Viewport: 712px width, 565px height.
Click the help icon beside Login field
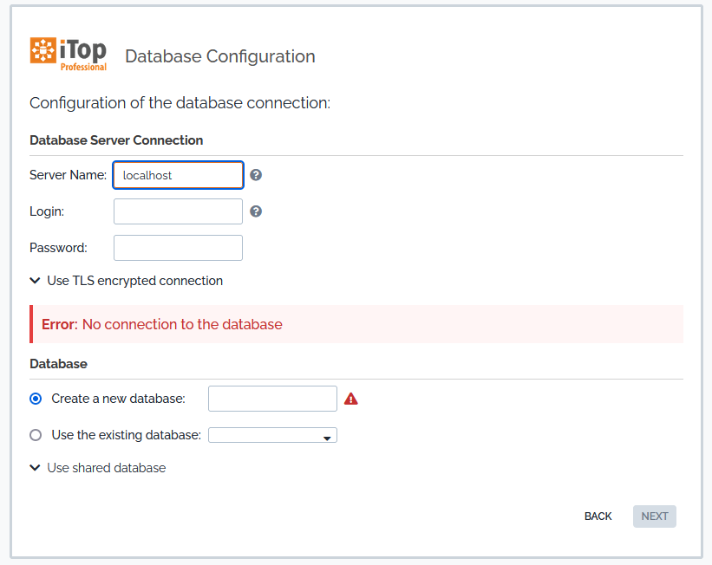click(256, 211)
